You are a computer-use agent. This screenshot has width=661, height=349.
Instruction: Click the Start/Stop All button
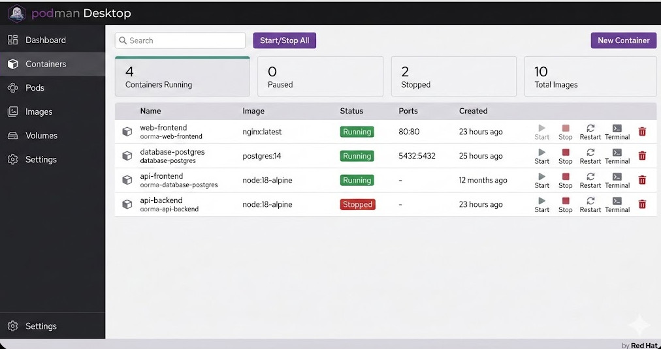[x=285, y=40]
